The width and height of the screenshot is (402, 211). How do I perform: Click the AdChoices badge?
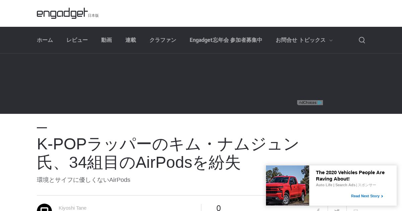[x=310, y=102]
